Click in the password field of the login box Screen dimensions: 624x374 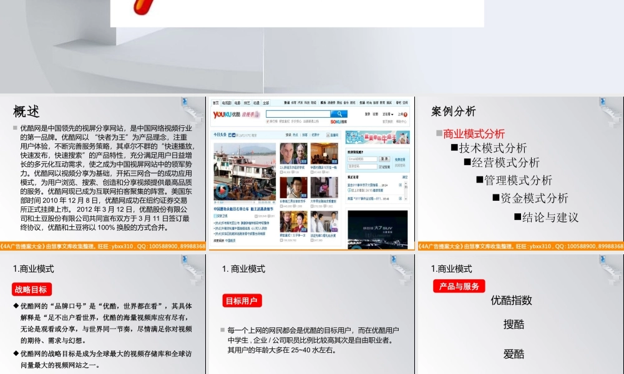tap(363, 166)
